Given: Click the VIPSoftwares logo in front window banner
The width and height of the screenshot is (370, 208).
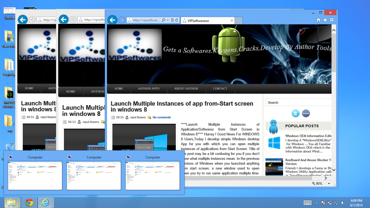Looking at the screenshot, I should tap(135, 44).
